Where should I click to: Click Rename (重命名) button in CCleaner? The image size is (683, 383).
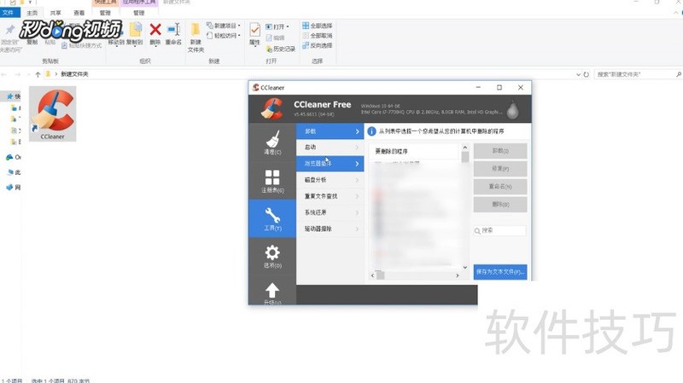tap(500, 186)
